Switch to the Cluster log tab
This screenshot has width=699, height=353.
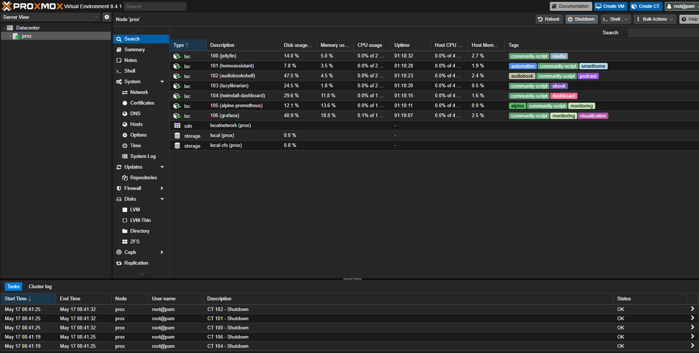tap(40, 286)
